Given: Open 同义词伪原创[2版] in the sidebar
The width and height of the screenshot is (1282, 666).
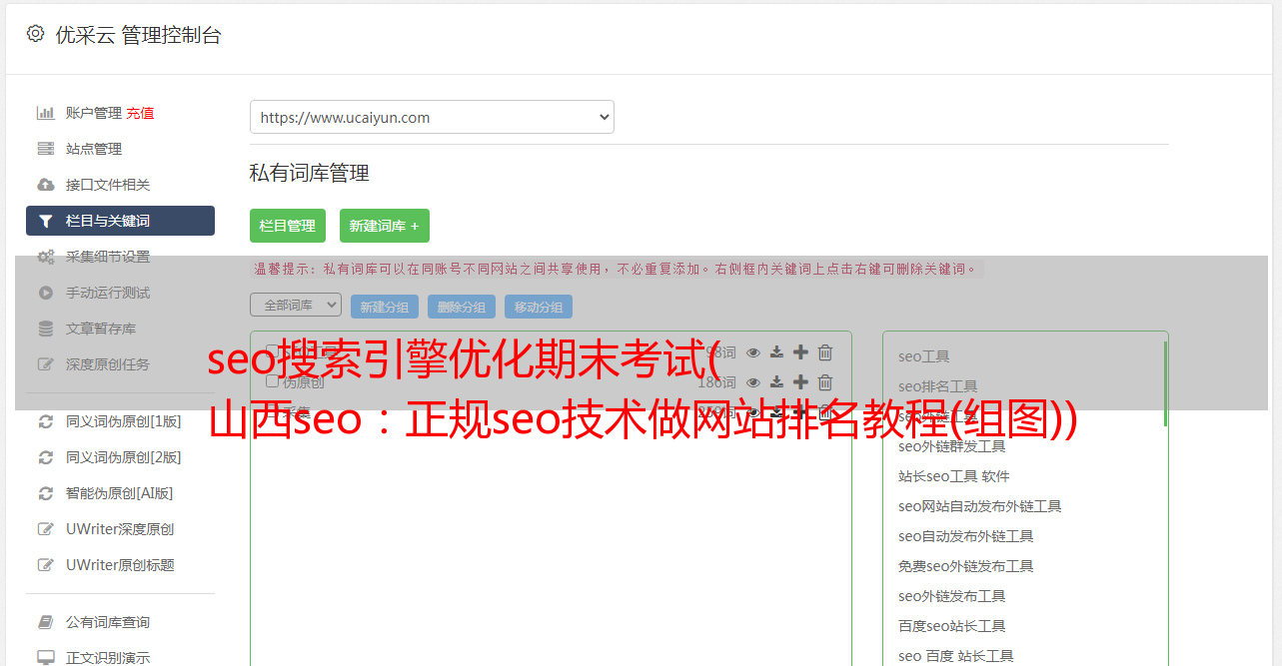Looking at the screenshot, I should point(124,457).
